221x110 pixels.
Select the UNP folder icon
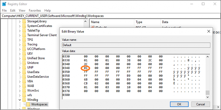point(24,67)
